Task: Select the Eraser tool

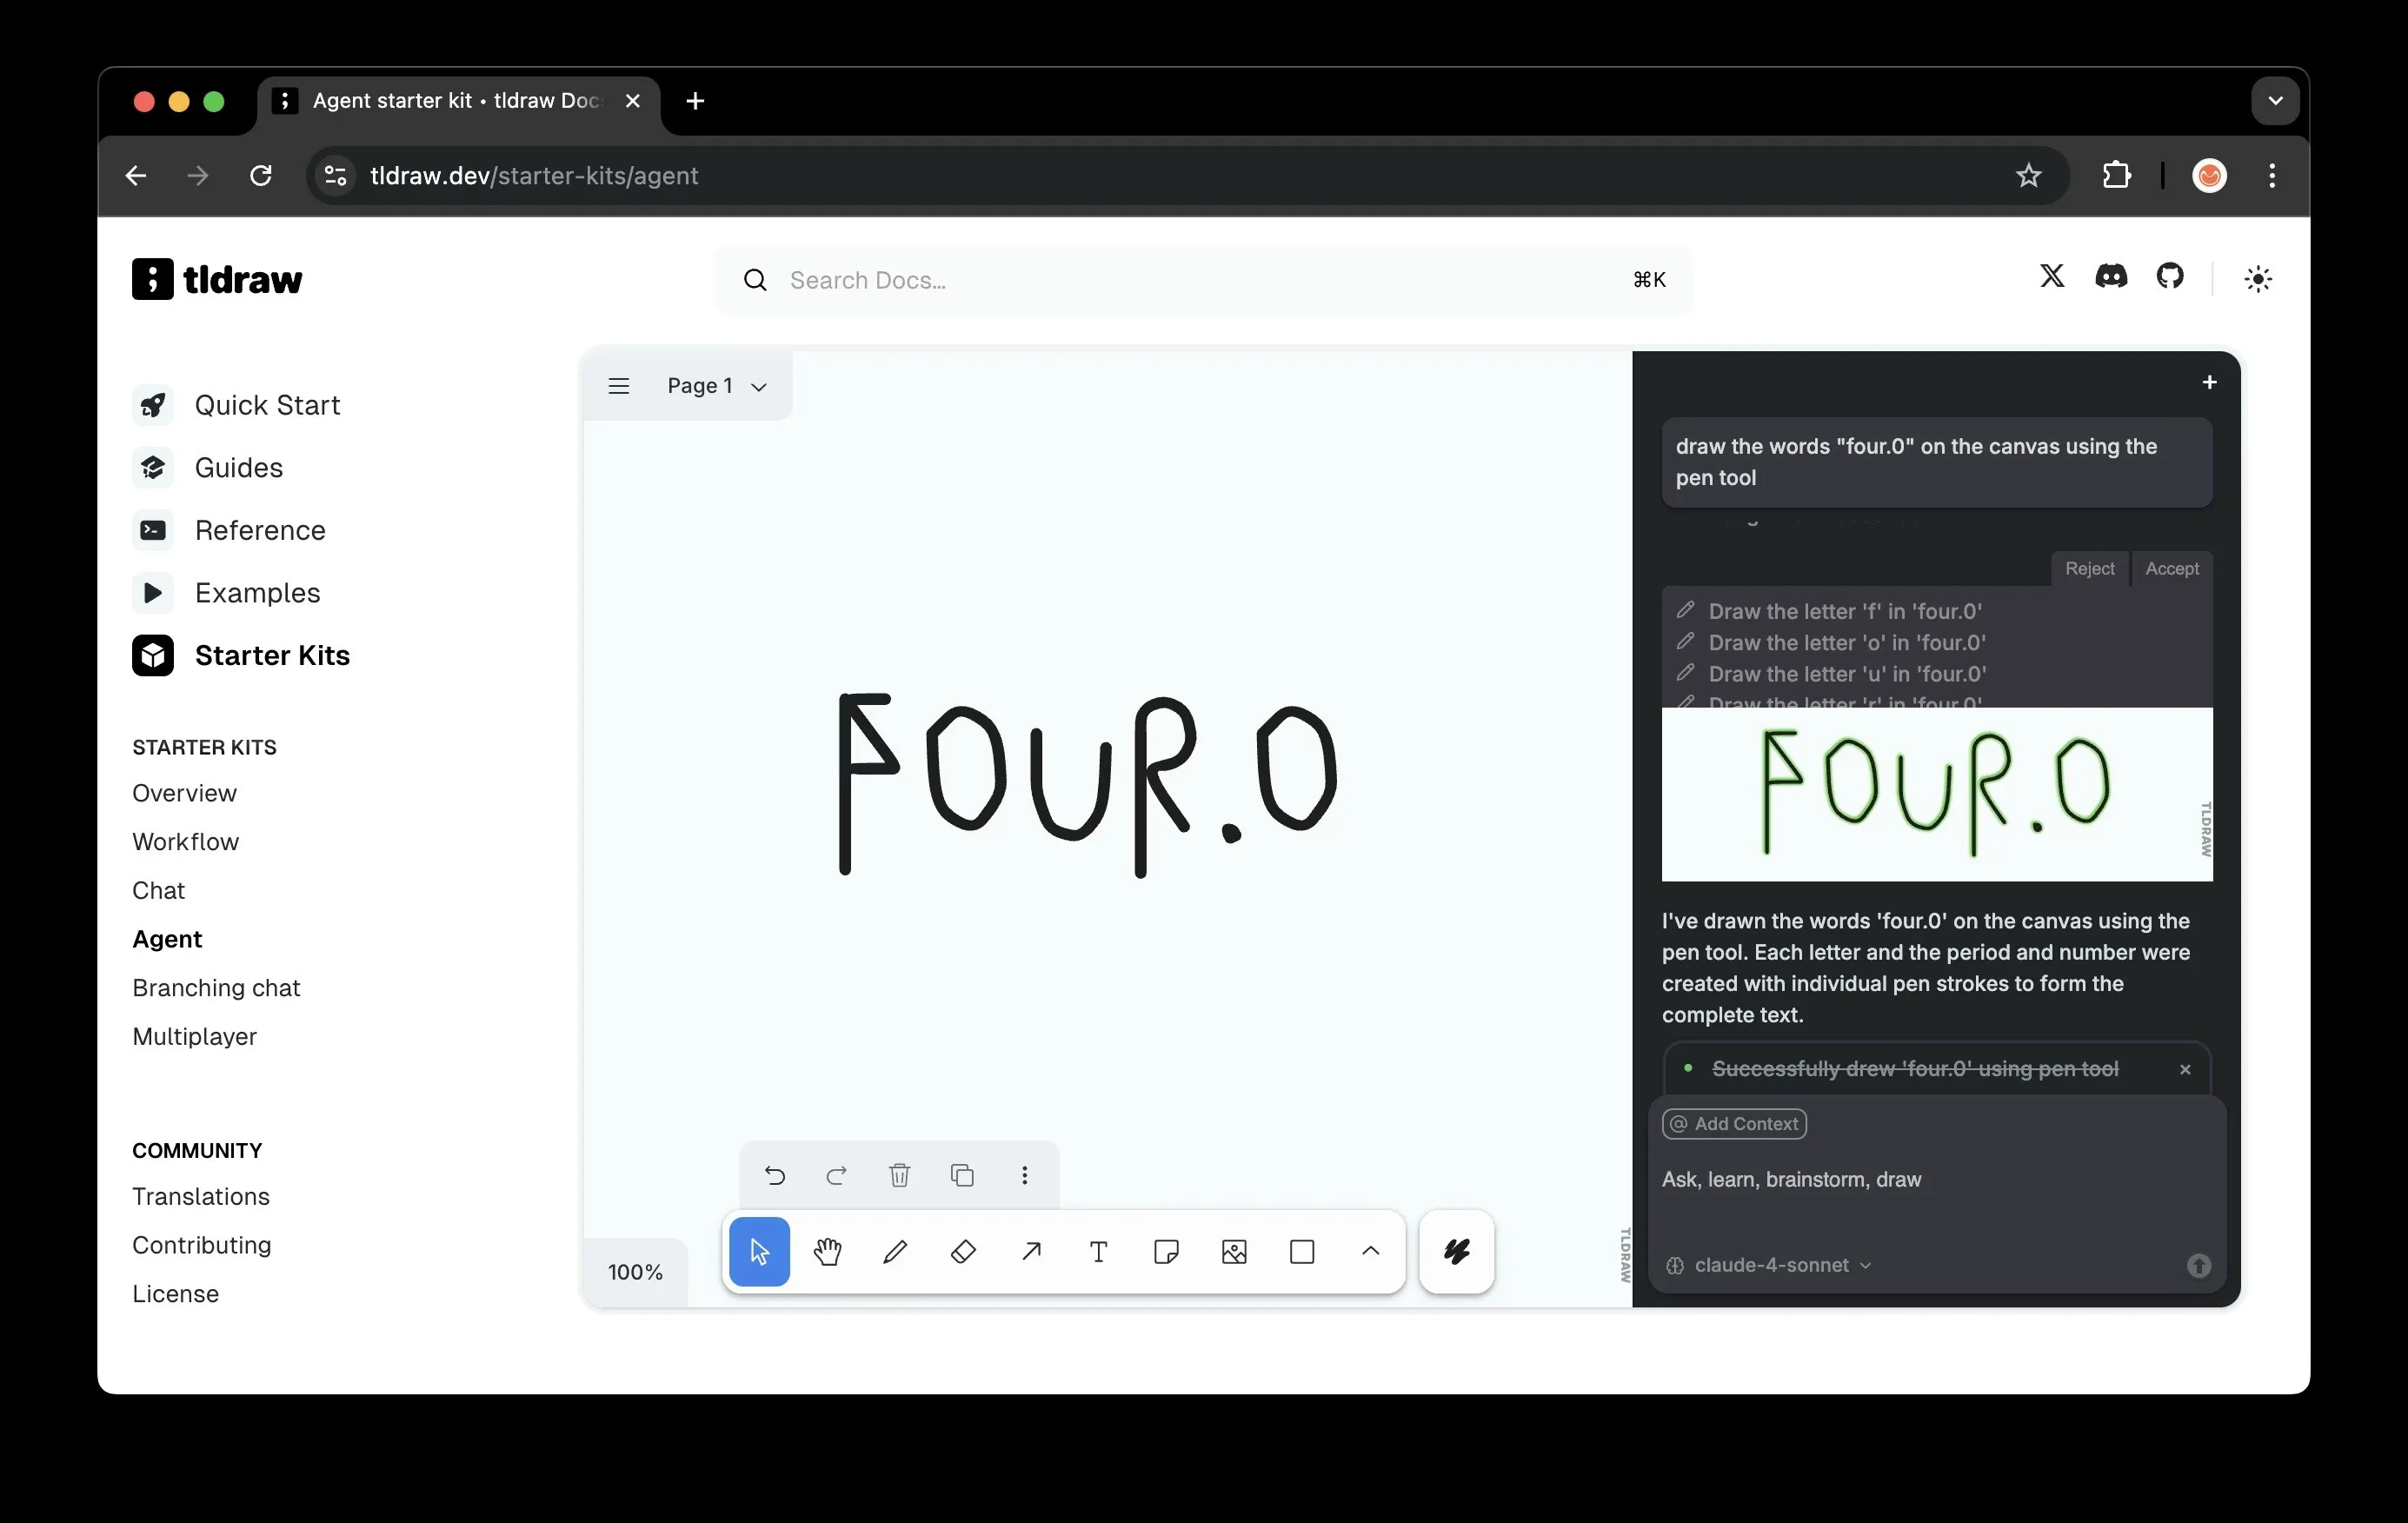Action: pyautogui.click(x=963, y=1251)
